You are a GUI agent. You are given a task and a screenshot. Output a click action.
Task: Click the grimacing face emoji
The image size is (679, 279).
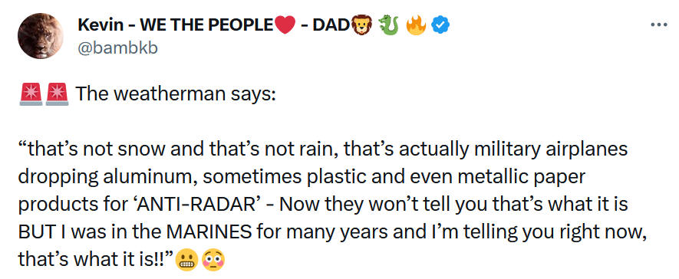pos(186,261)
